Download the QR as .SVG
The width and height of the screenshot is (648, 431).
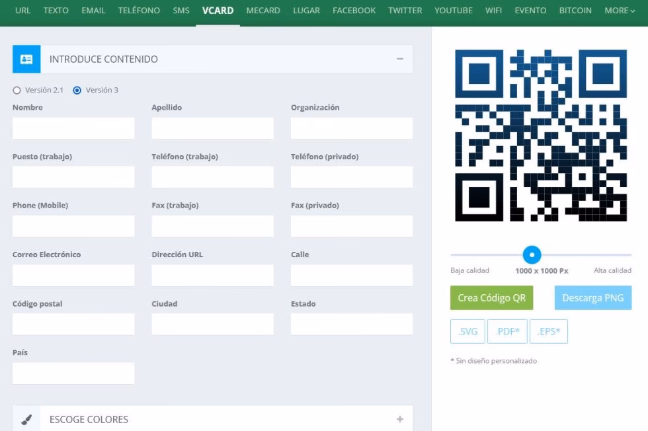pyautogui.click(x=467, y=331)
